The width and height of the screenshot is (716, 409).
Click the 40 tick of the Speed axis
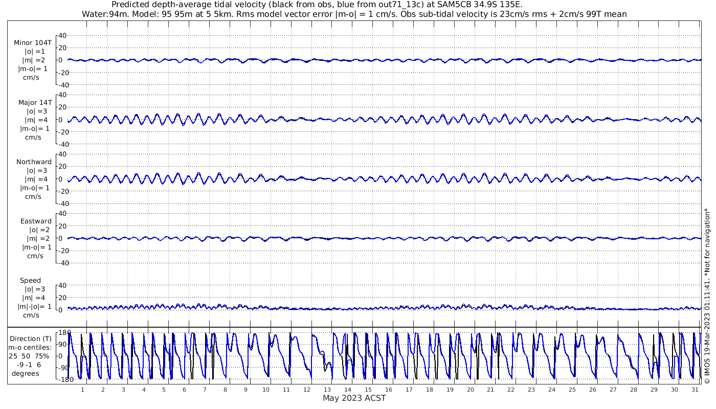click(x=62, y=285)
